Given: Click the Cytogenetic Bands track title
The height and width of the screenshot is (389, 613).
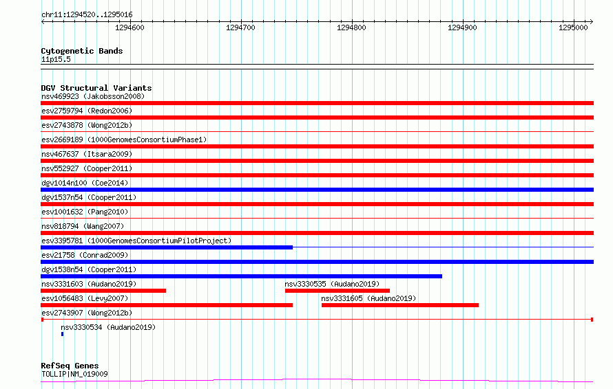Looking at the screenshot, I should 82,51.
